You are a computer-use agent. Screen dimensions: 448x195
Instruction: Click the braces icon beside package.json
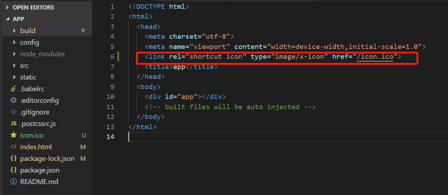[13, 170]
